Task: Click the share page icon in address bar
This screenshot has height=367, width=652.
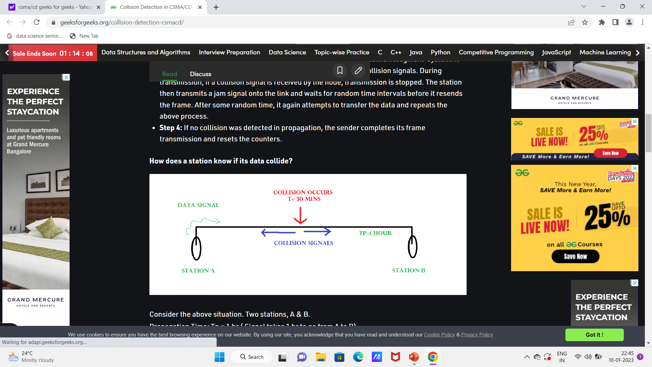Action: (571, 22)
